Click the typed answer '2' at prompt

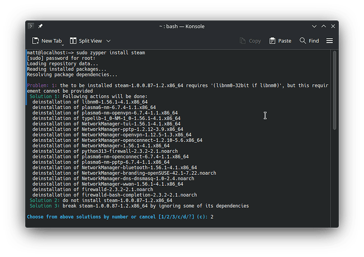click(x=212, y=217)
